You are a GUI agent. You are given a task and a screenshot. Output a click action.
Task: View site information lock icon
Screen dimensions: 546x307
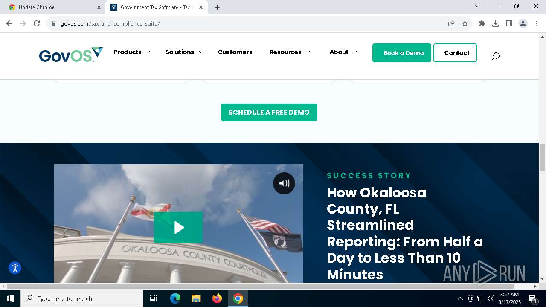54,23
